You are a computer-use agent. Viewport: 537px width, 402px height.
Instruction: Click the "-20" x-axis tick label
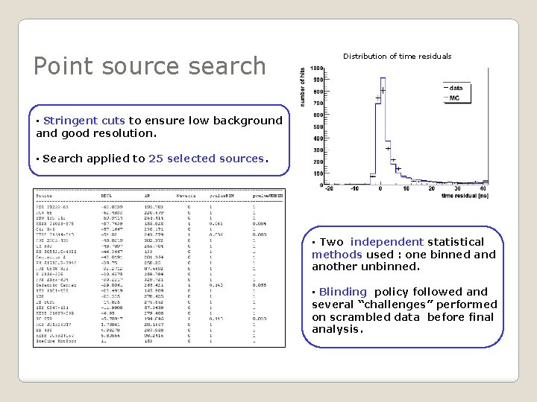(329, 188)
